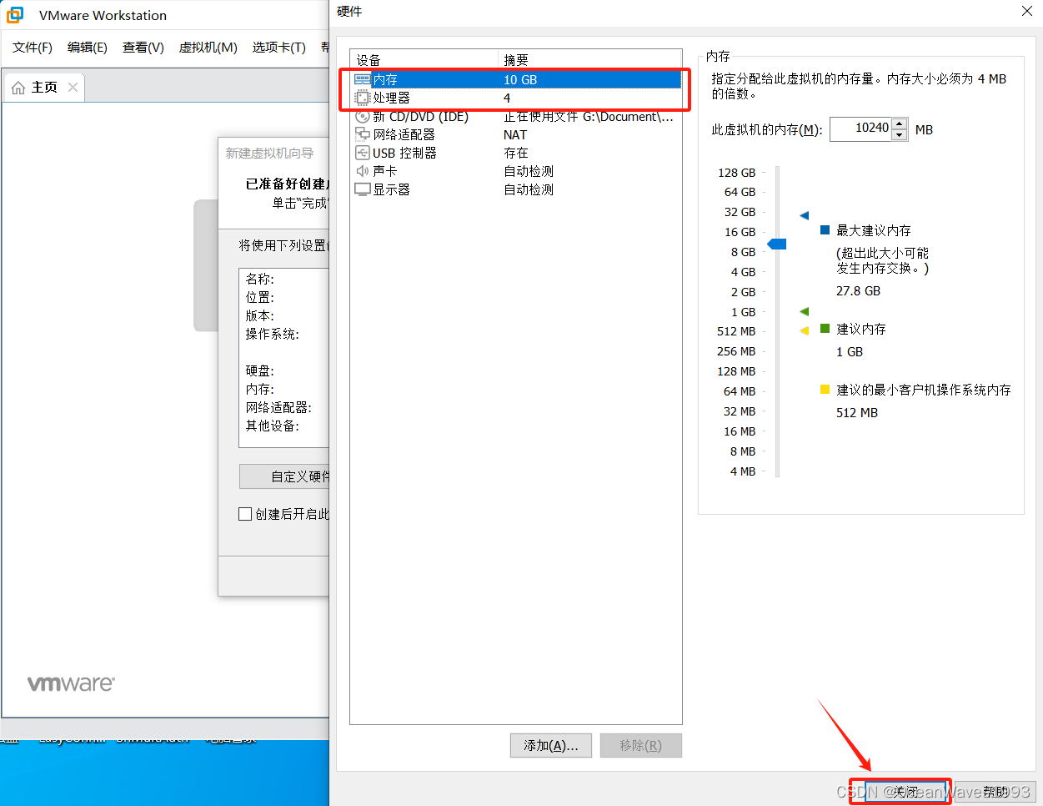Viewport: 1043px width, 806px height.
Task: Click the memory slider at 4 MB
Action: pos(778,471)
